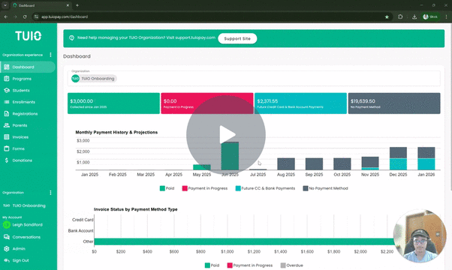
Task: Click Sign Out link
Action: (x=20, y=260)
